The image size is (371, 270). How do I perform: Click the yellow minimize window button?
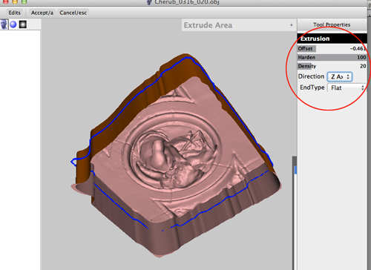coord(15,1)
